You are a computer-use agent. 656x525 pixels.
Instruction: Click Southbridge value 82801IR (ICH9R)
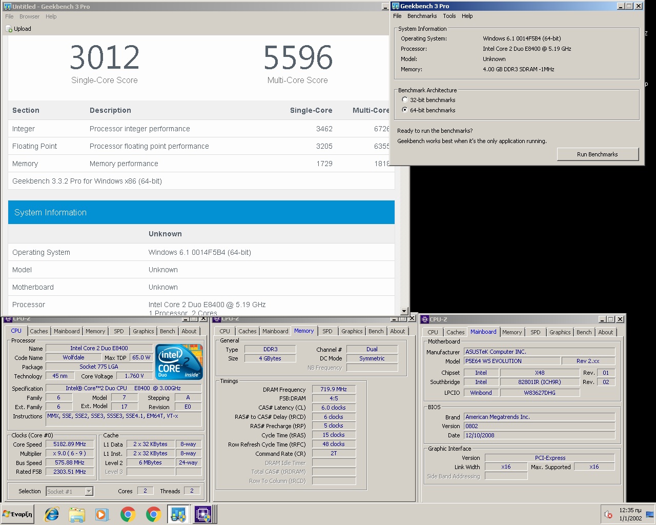(540, 382)
